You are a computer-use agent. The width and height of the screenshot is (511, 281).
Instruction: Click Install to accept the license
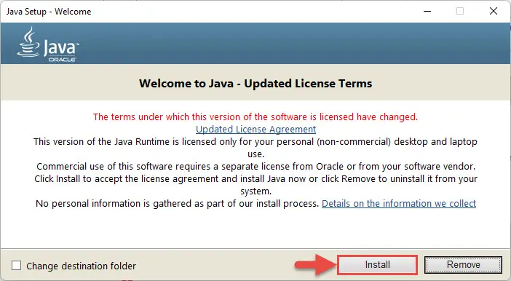pyautogui.click(x=377, y=264)
